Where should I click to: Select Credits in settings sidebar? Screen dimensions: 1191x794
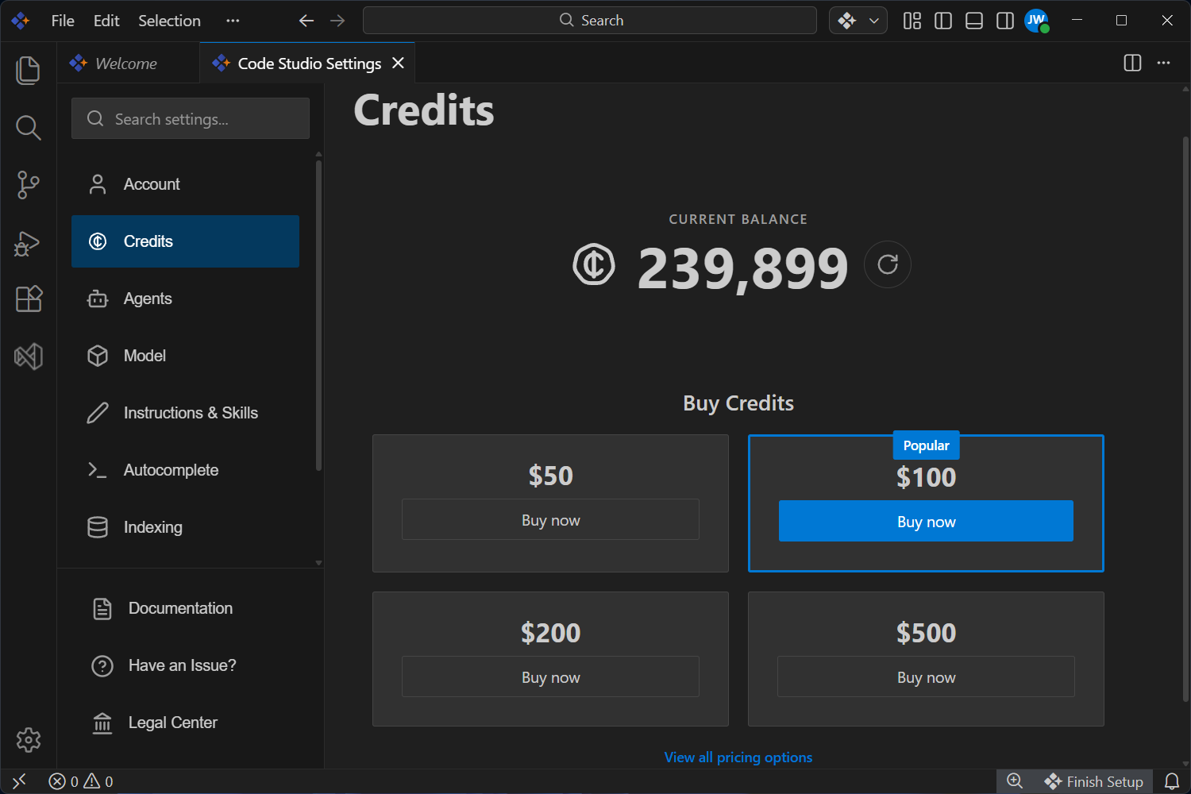[x=185, y=241]
